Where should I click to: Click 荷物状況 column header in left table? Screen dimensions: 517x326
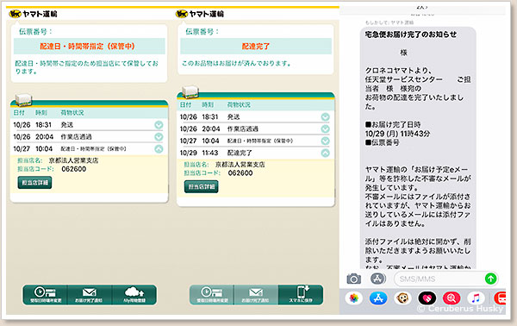point(72,112)
